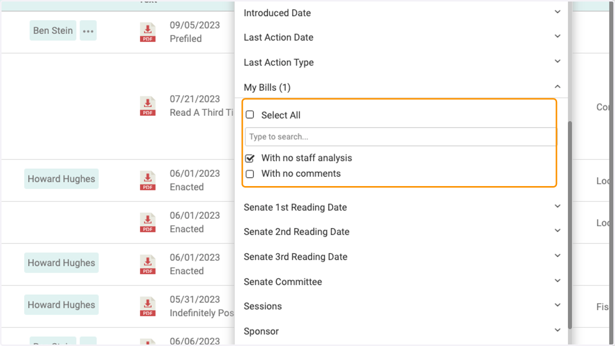The image size is (615, 346).
Task: Click the Type to search field
Action: [401, 137]
